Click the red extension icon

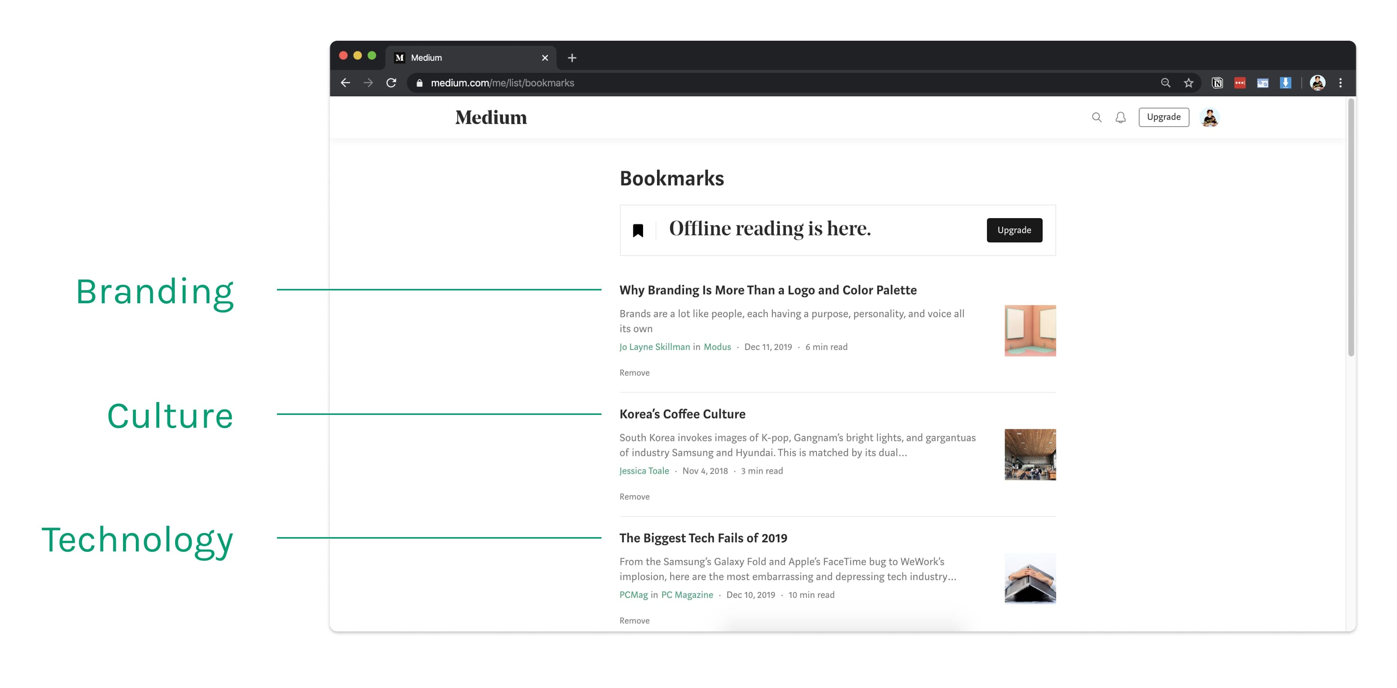(1240, 83)
